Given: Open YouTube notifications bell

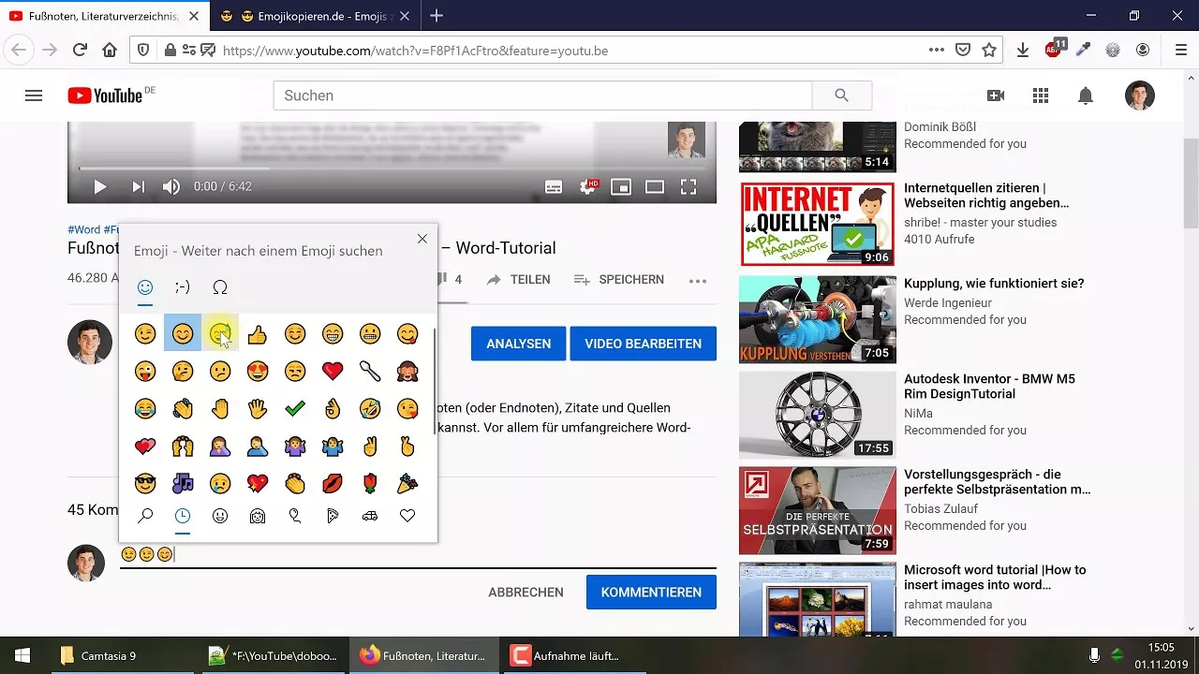Looking at the screenshot, I should pos(1085,95).
